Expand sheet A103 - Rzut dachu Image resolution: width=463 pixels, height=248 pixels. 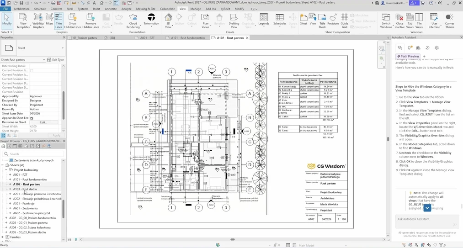pos(10,189)
